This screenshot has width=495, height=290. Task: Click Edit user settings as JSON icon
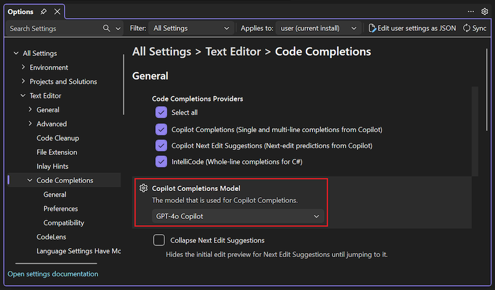[x=372, y=28]
